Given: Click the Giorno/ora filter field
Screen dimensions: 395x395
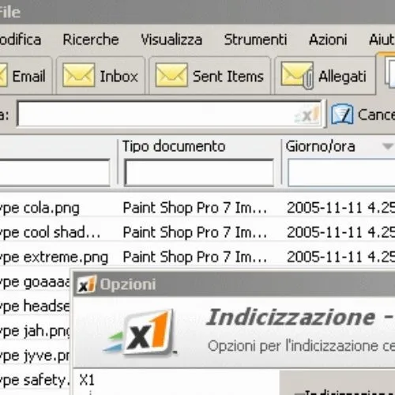Looking at the screenshot, I should click(x=341, y=172).
